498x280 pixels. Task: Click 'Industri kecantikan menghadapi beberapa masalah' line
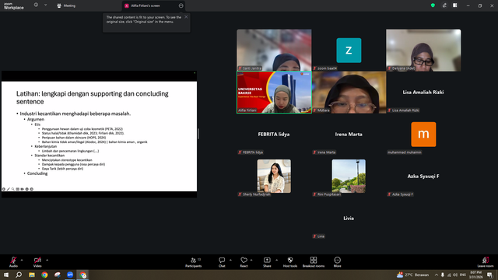click(x=75, y=114)
